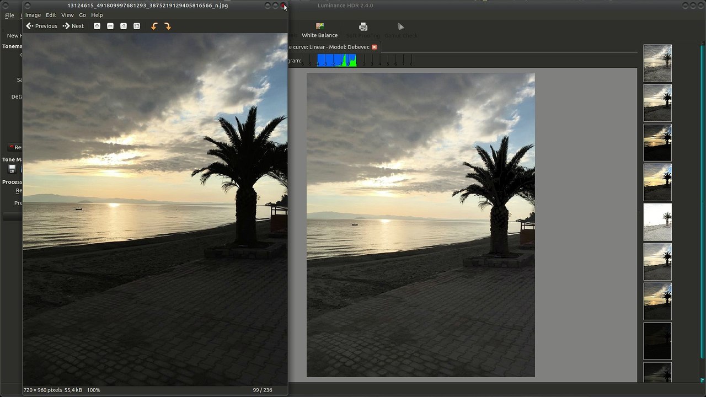
Task: Click the Reset button with red arrow
Action: click(15, 147)
